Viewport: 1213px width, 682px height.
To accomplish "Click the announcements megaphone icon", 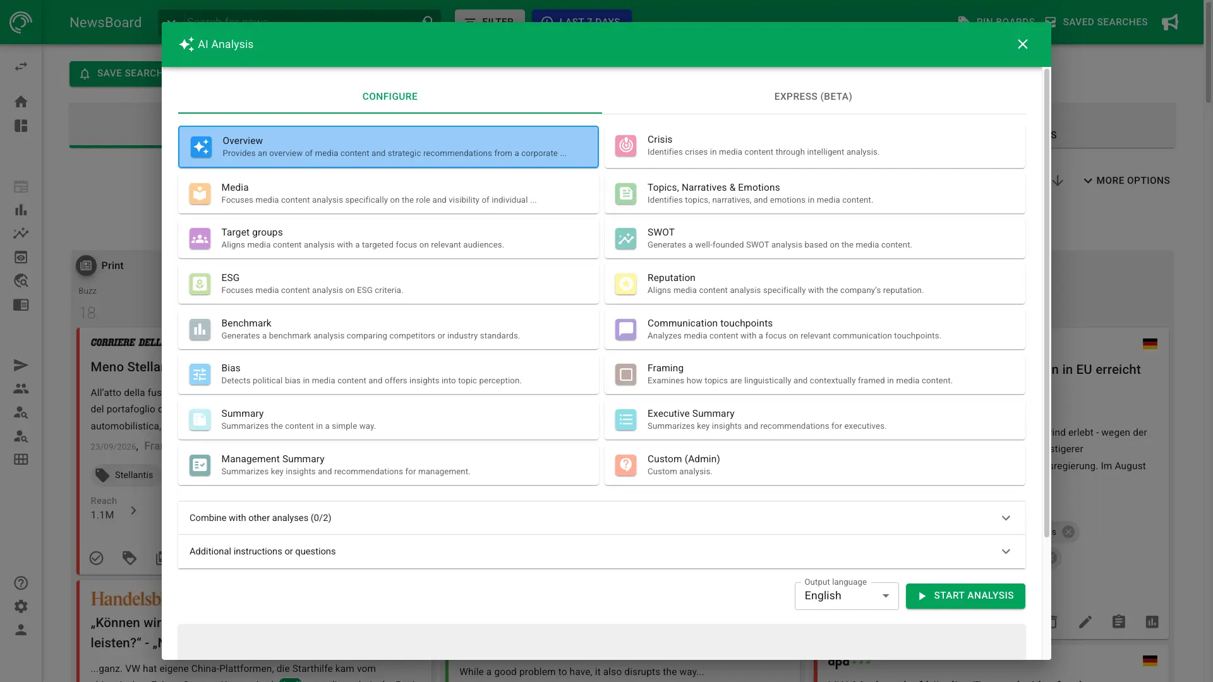I will (1170, 22).
